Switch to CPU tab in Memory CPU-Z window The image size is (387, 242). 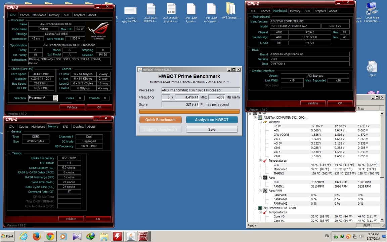pyautogui.click(x=12, y=127)
